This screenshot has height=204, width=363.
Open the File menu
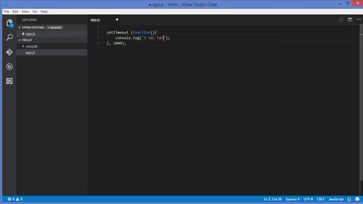coord(6,11)
